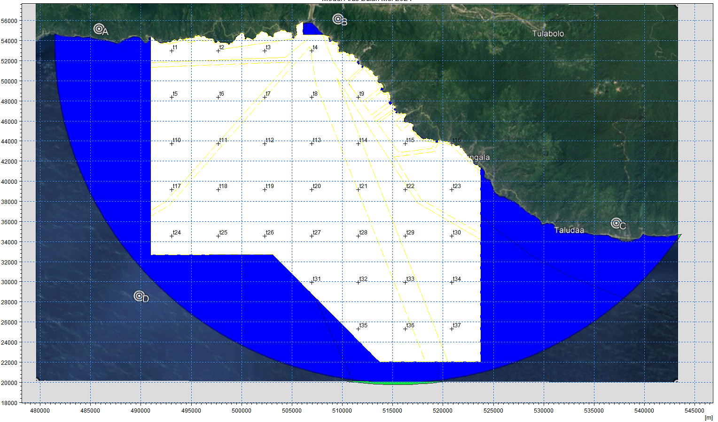
Task: Click the t20 station cross marker
Action: click(x=312, y=189)
